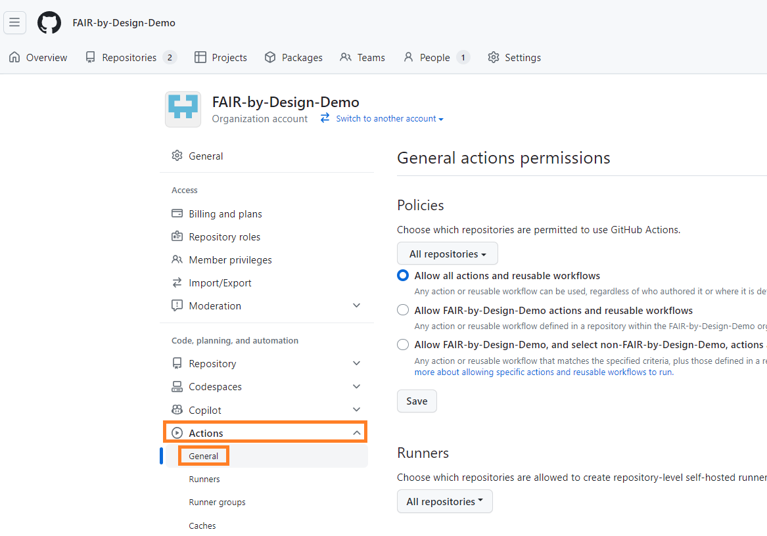Select the third actions policy radio option
This screenshot has width=767, height=536.
[402, 344]
